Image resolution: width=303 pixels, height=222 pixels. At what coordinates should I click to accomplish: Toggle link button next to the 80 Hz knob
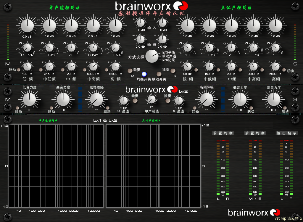coord(196,70)
